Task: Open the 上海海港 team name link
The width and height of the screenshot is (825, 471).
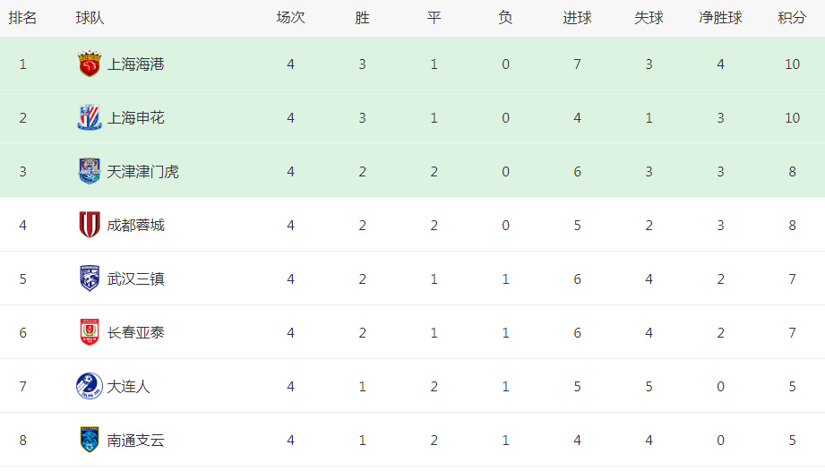Action: click(x=136, y=64)
